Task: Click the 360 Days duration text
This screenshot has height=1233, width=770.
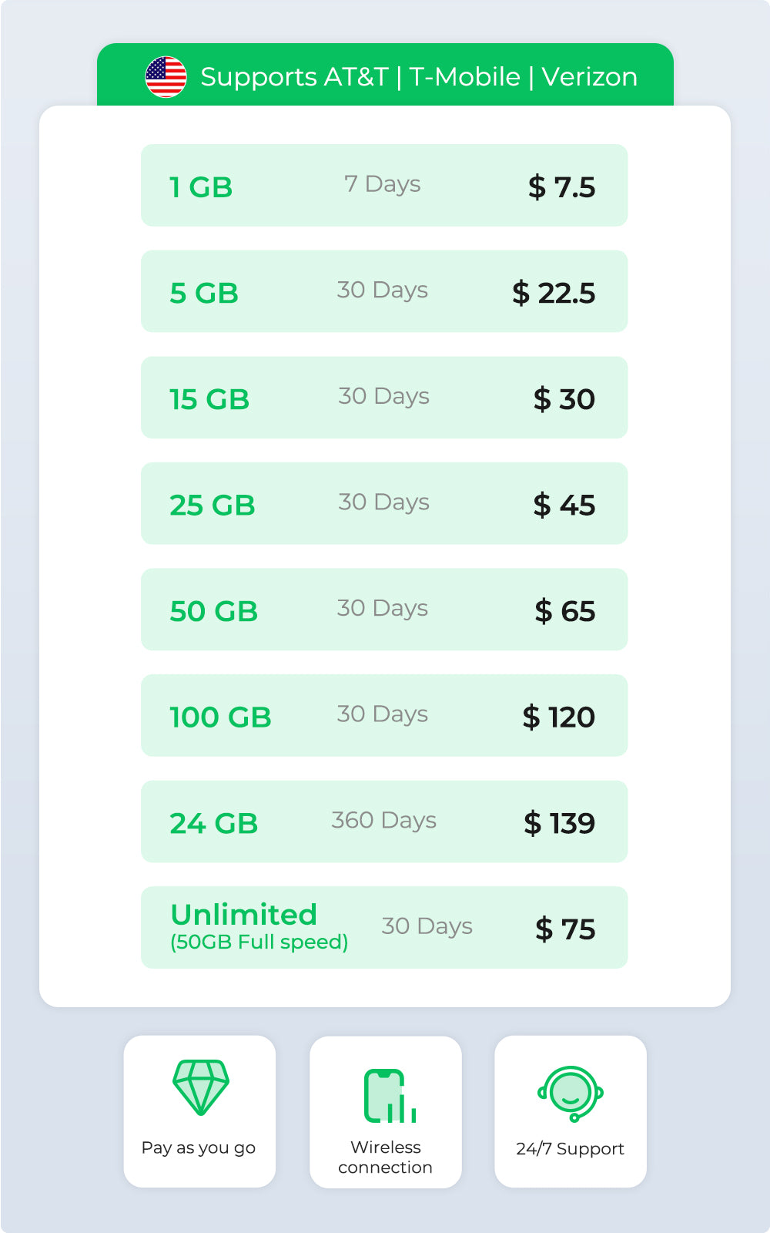Action: coord(383,820)
